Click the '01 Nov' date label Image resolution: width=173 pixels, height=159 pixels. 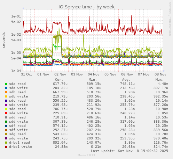pos(43,74)
